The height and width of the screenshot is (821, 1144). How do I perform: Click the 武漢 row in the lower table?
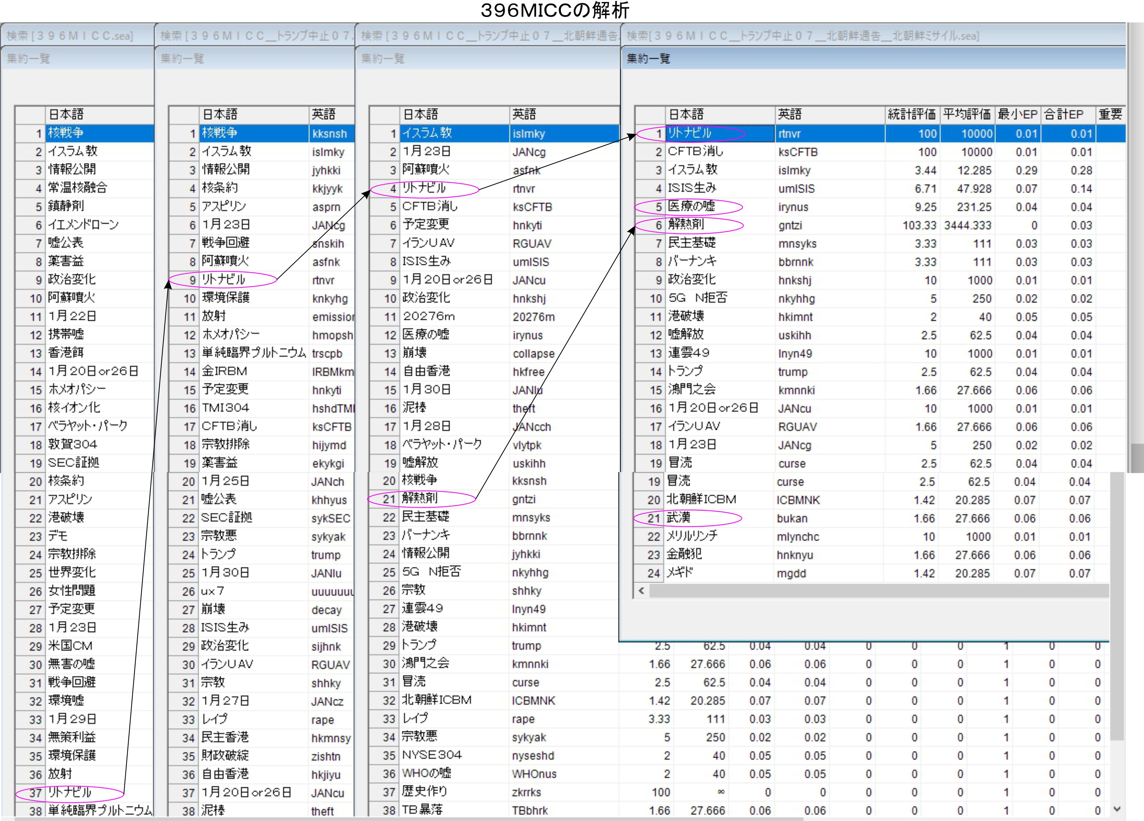[x=678, y=518]
